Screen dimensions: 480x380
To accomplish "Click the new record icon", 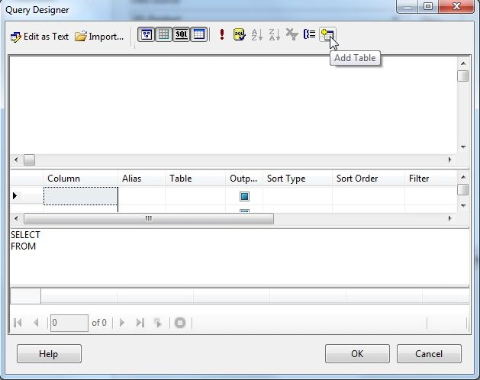I will (158, 323).
